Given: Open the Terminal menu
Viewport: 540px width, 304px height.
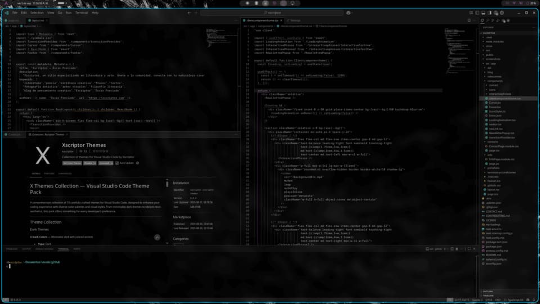Looking at the screenshot, I should (x=82, y=13).
